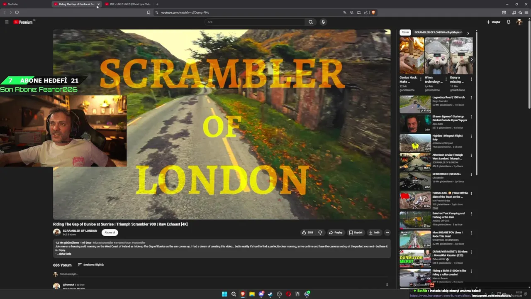Open the Brave Shields lion icon
The image size is (531, 299).
373,12
